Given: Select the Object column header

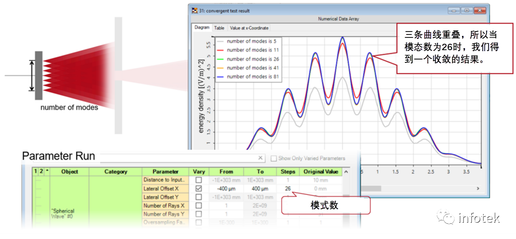Looking at the screenshot, I should [x=69, y=172].
